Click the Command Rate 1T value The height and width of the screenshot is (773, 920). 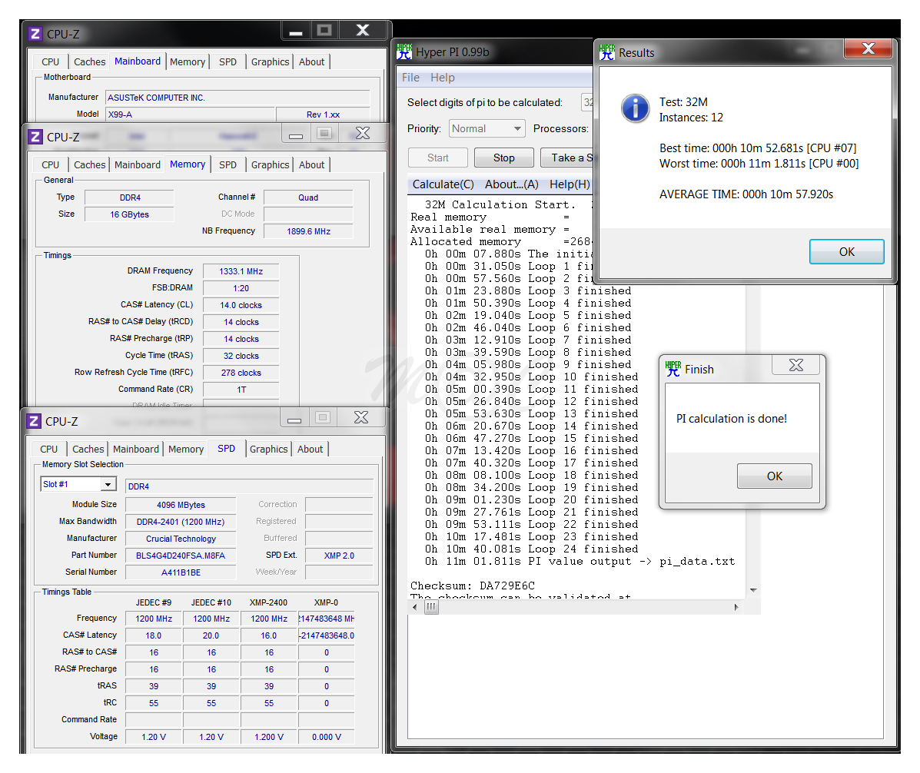(241, 390)
